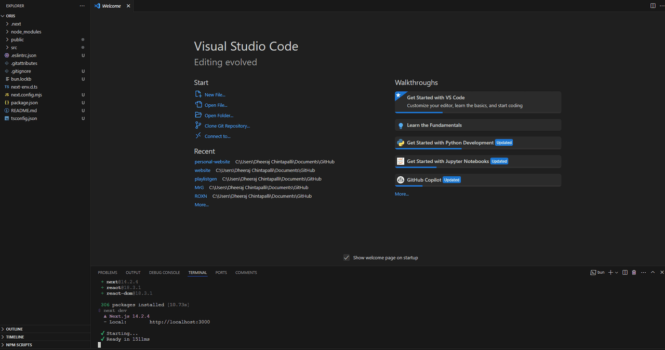Expand the src folder
665x350 pixels.
tap(14, 48)
